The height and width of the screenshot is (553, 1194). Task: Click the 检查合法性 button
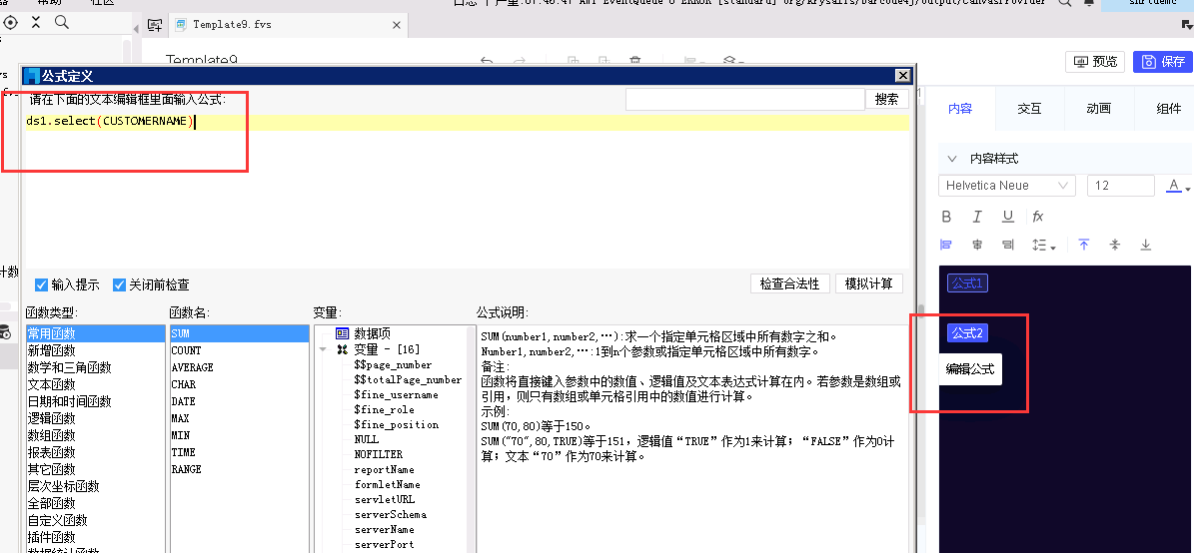click(x=789, y=283)
